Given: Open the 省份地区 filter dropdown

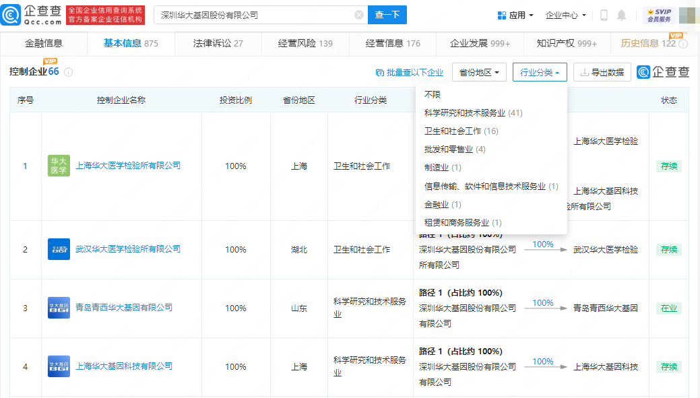Looking at the screenshot, I should point(479,72).
